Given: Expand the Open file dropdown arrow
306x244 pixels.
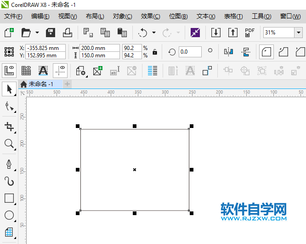Looking at the screenshot, I should [x=37, y=33].
